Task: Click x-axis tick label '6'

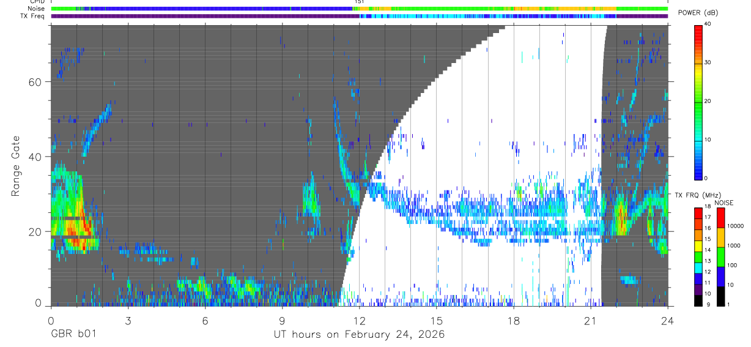Action: (x=204, y=321)
